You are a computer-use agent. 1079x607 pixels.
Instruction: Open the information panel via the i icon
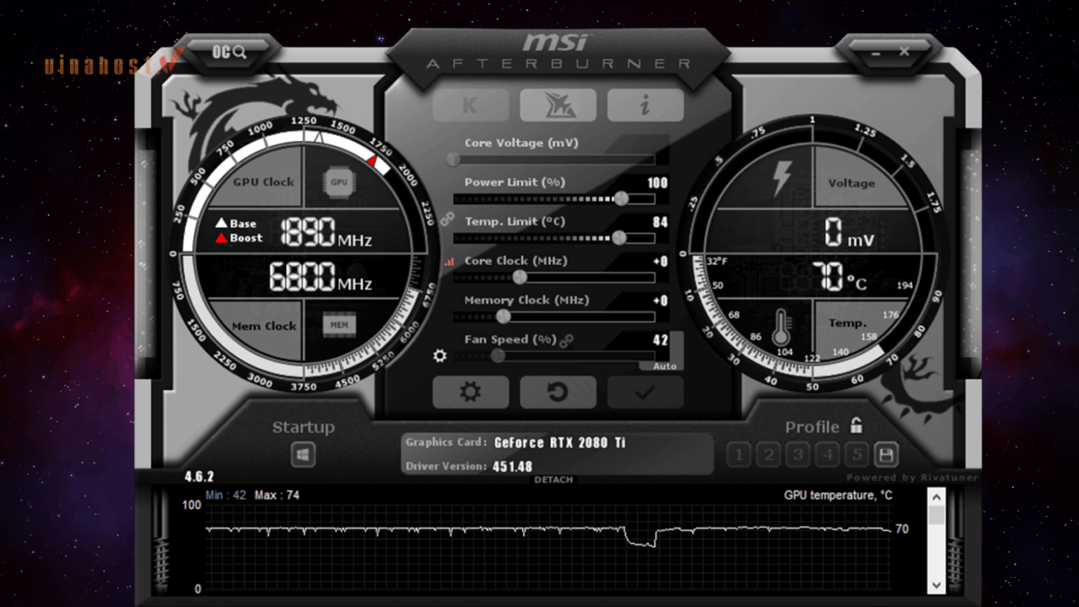tap(644, 106)
